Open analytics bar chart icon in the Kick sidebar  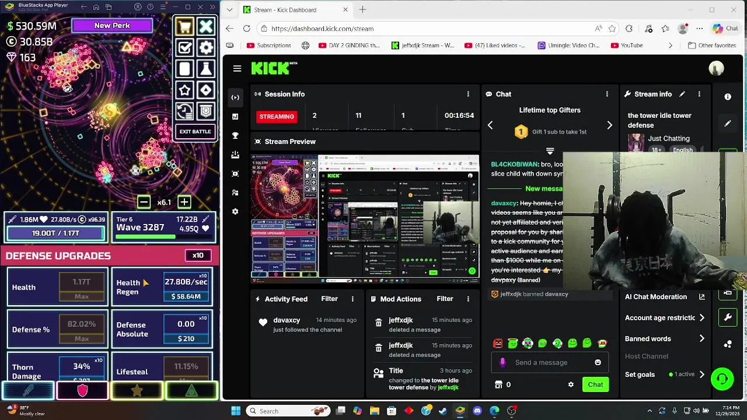(x=235, y=117)
